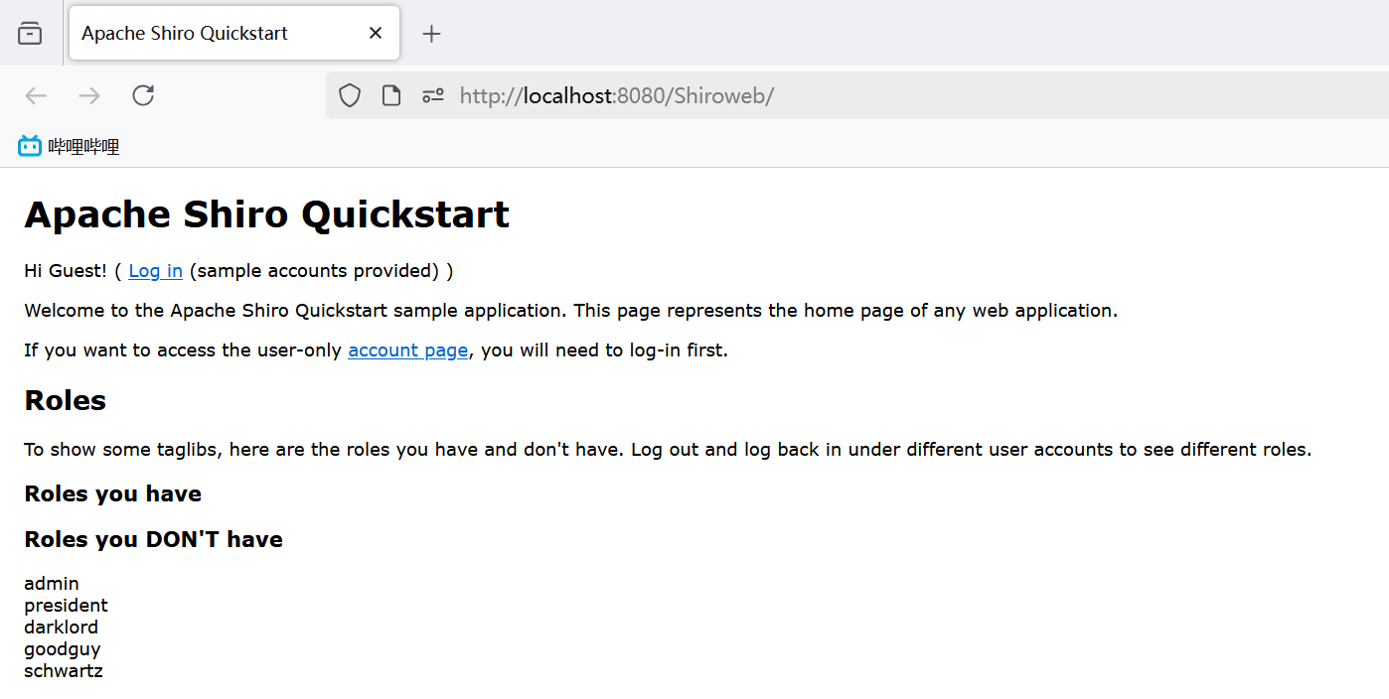The image size is (1389, 699).
Task: Go back with the left arrow
Action: coord(36,95)
